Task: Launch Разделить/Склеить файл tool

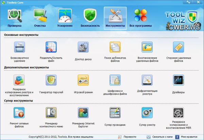Action: click(51, 48)
